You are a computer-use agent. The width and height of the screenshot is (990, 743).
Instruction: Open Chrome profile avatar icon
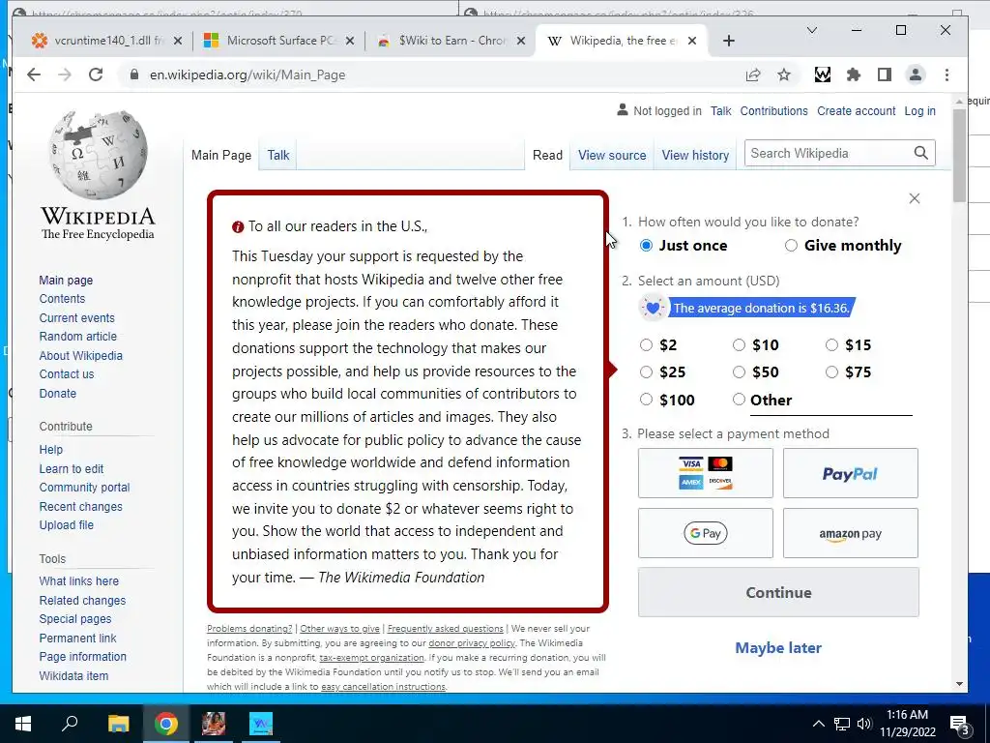[915, 75]
